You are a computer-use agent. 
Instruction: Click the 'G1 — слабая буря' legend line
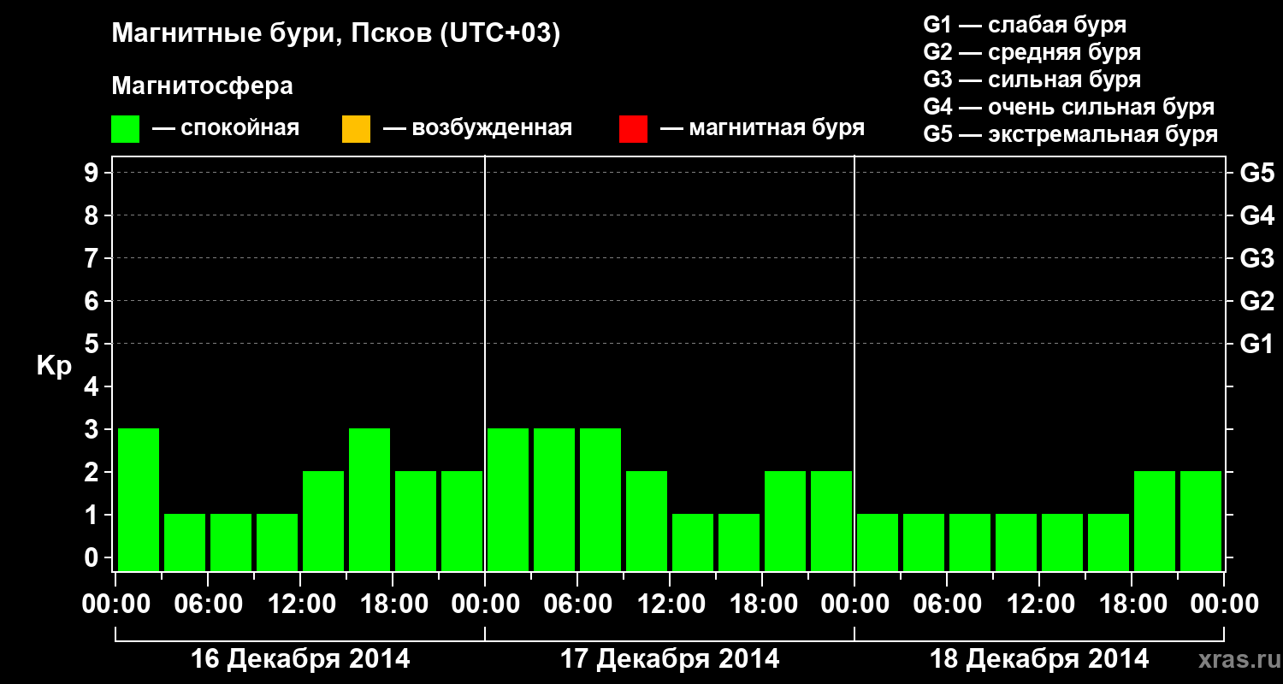pyautogui.click(x=1025, y=25)
